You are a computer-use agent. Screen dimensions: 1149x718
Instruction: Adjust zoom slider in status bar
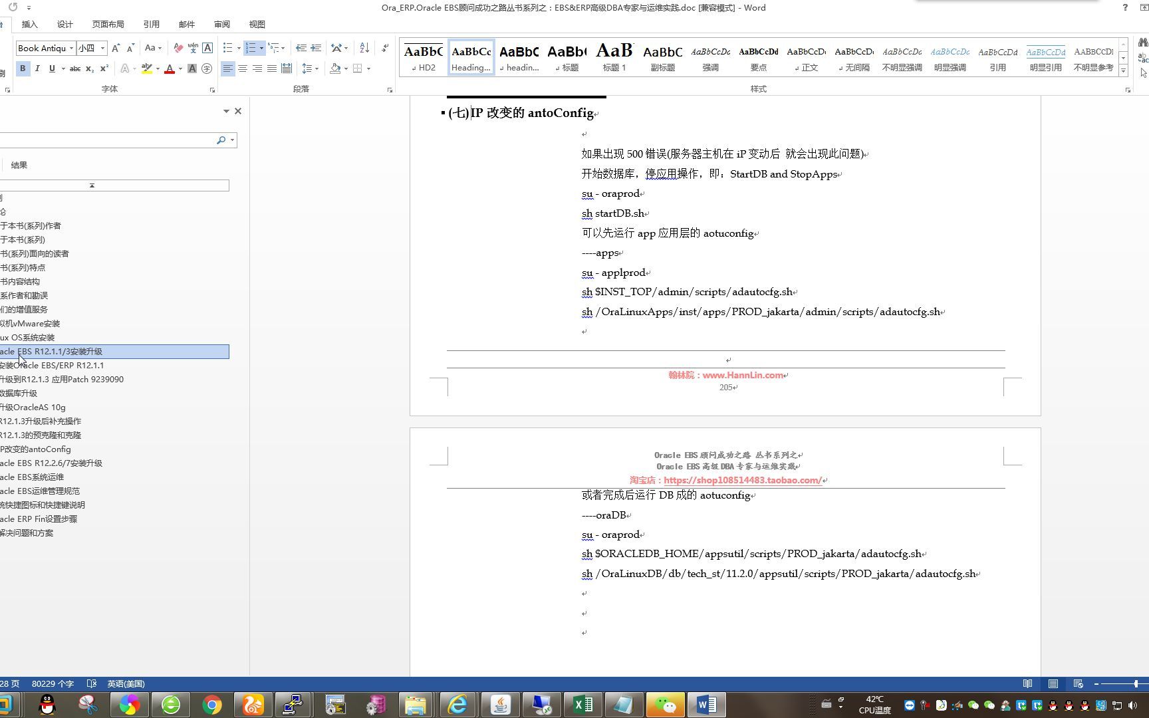click(1136, 683)
